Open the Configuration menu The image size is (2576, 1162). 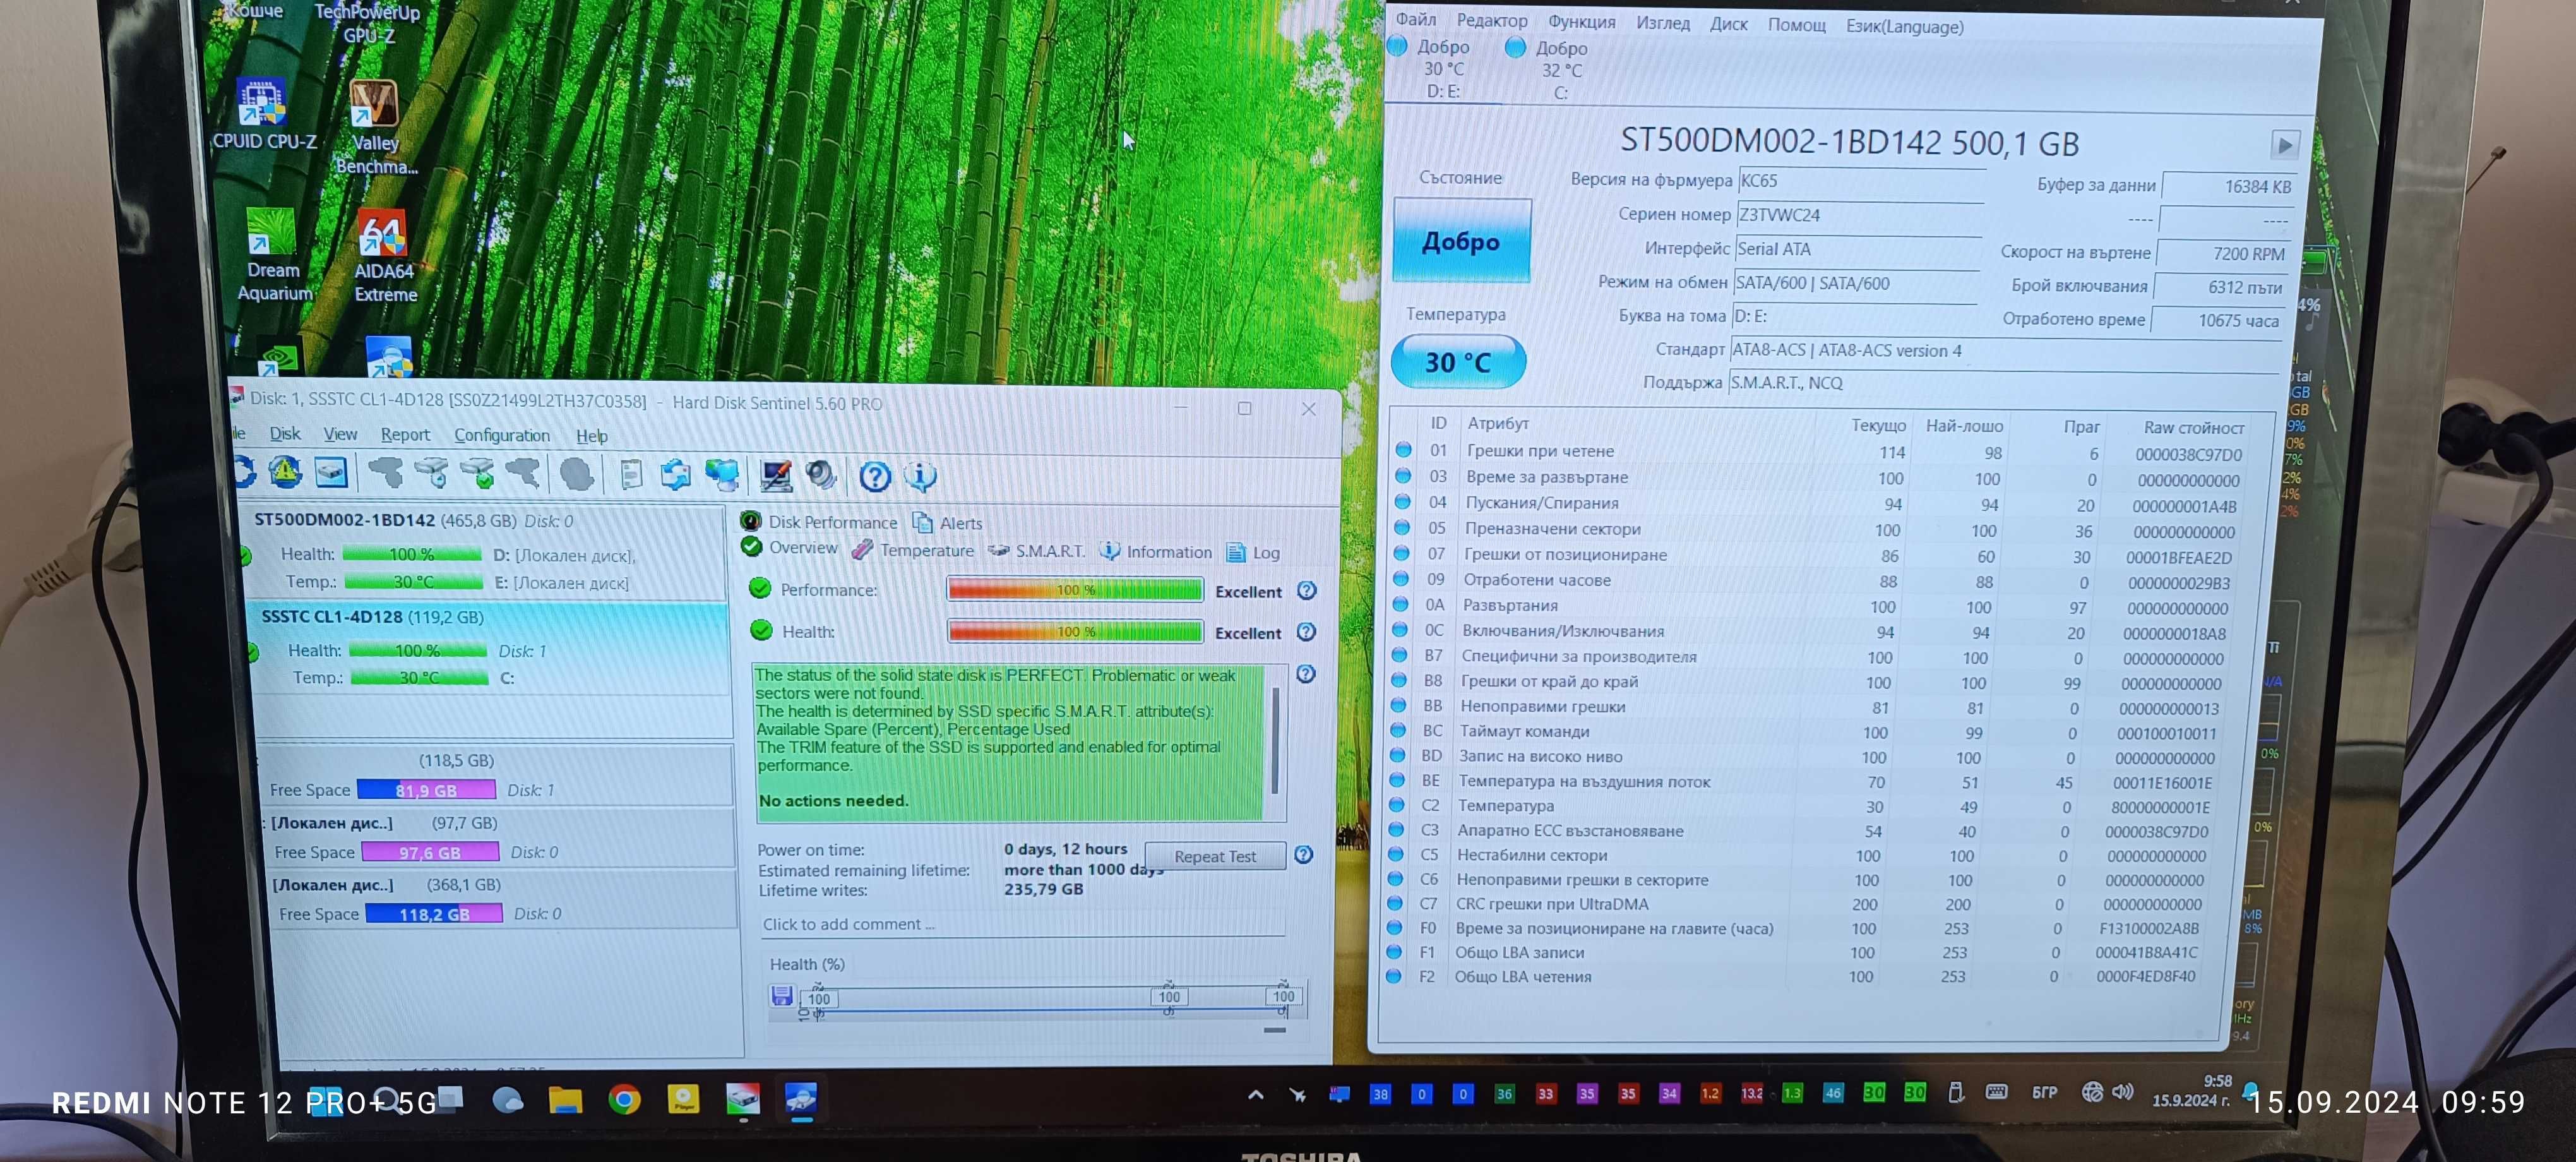tap(502, 436)
